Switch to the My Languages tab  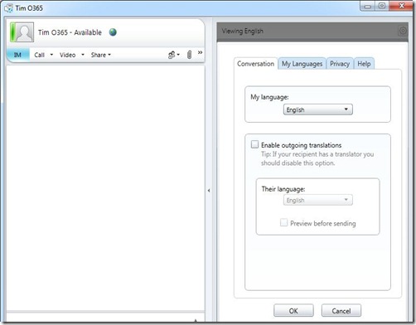302,64
